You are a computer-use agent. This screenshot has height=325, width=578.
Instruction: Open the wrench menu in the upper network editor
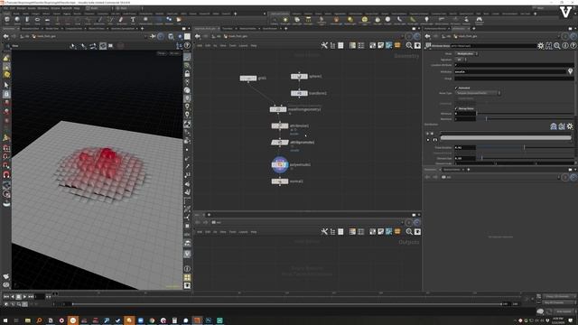(324, 45)
